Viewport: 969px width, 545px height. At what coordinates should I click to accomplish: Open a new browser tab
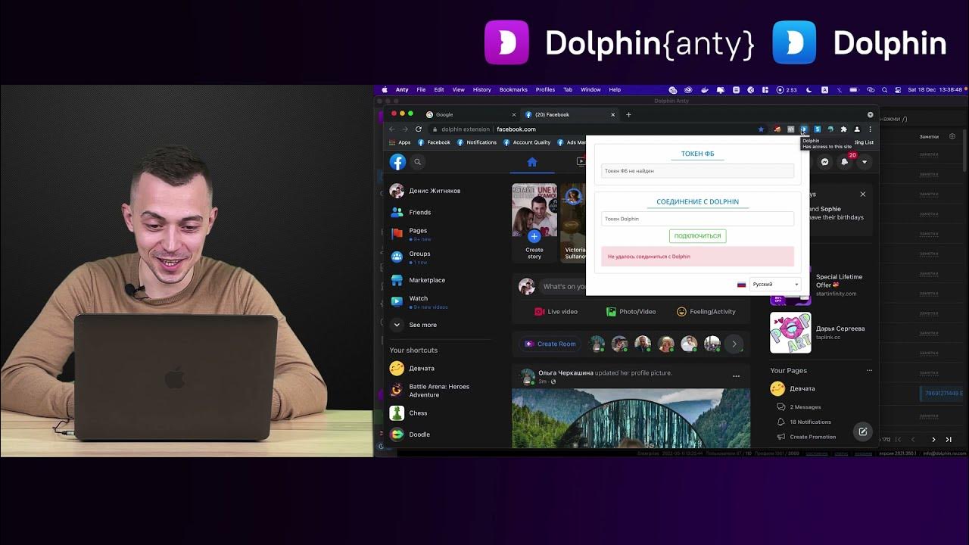pos(628,114)
